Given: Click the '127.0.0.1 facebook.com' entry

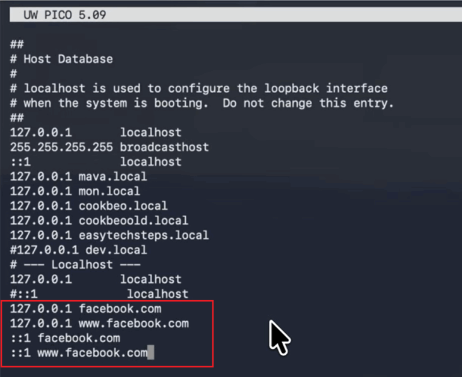Looking at the screenshot, I should (85, 309).
